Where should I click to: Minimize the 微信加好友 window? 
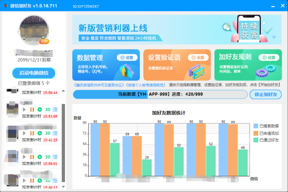(x=273, y=6)
